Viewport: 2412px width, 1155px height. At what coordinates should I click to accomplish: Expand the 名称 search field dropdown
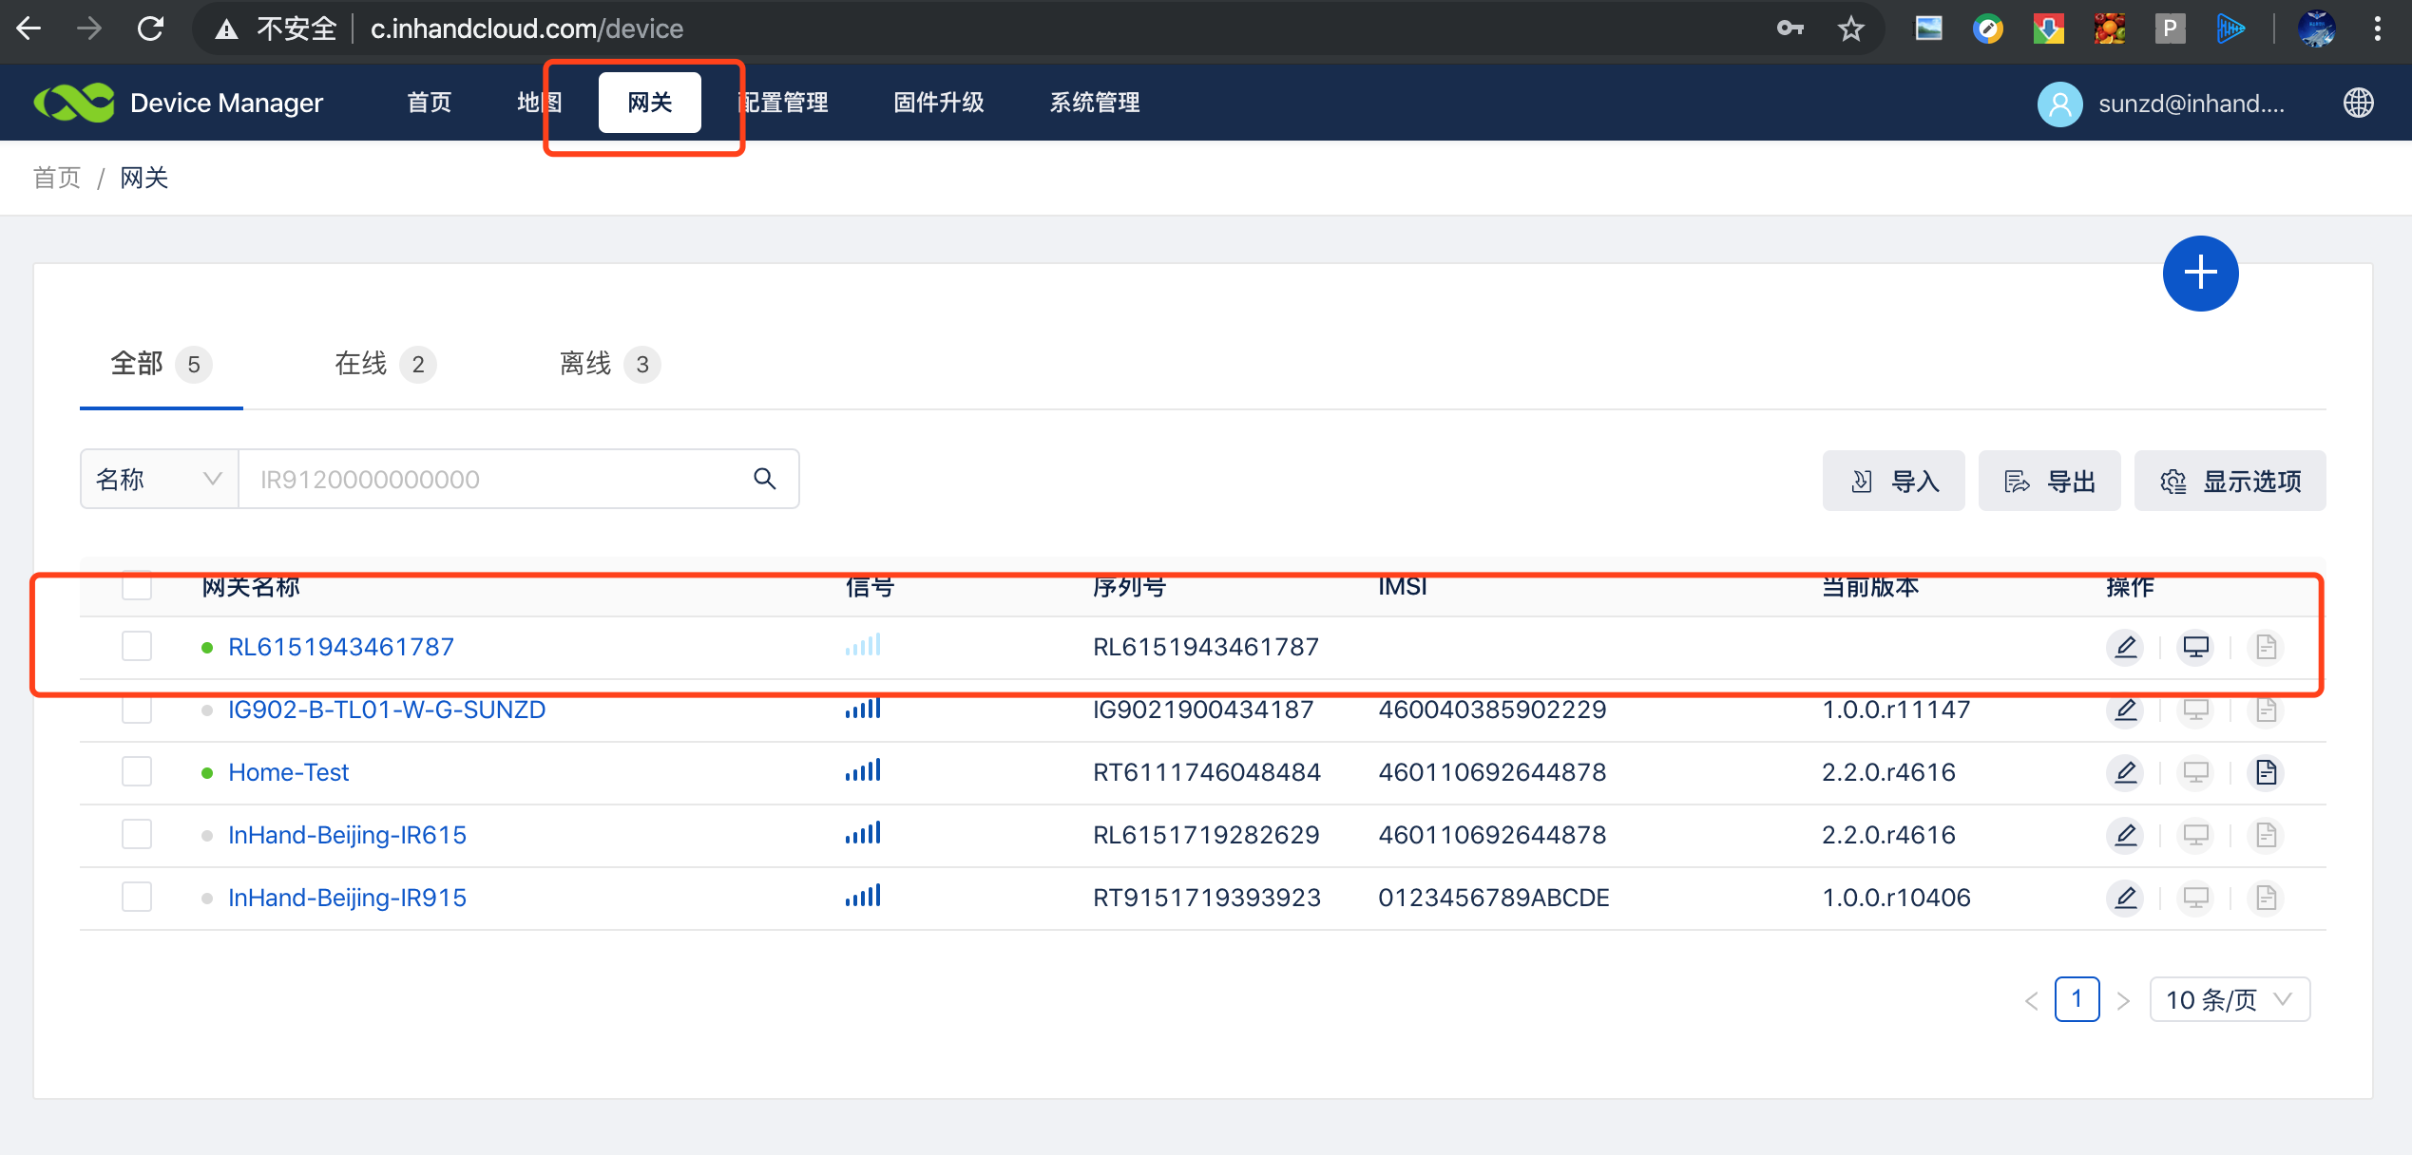click(x=159, y=479)
